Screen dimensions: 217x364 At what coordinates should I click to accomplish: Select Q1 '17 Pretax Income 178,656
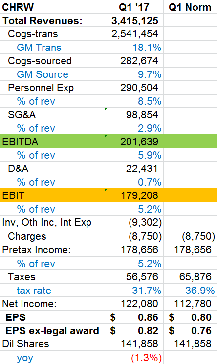[x=139, y=250]
